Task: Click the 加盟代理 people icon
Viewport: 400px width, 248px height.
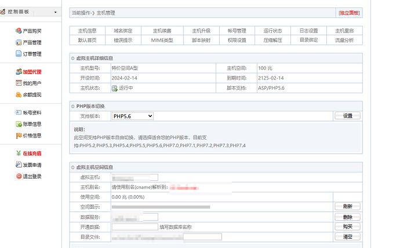Action: 19,72
